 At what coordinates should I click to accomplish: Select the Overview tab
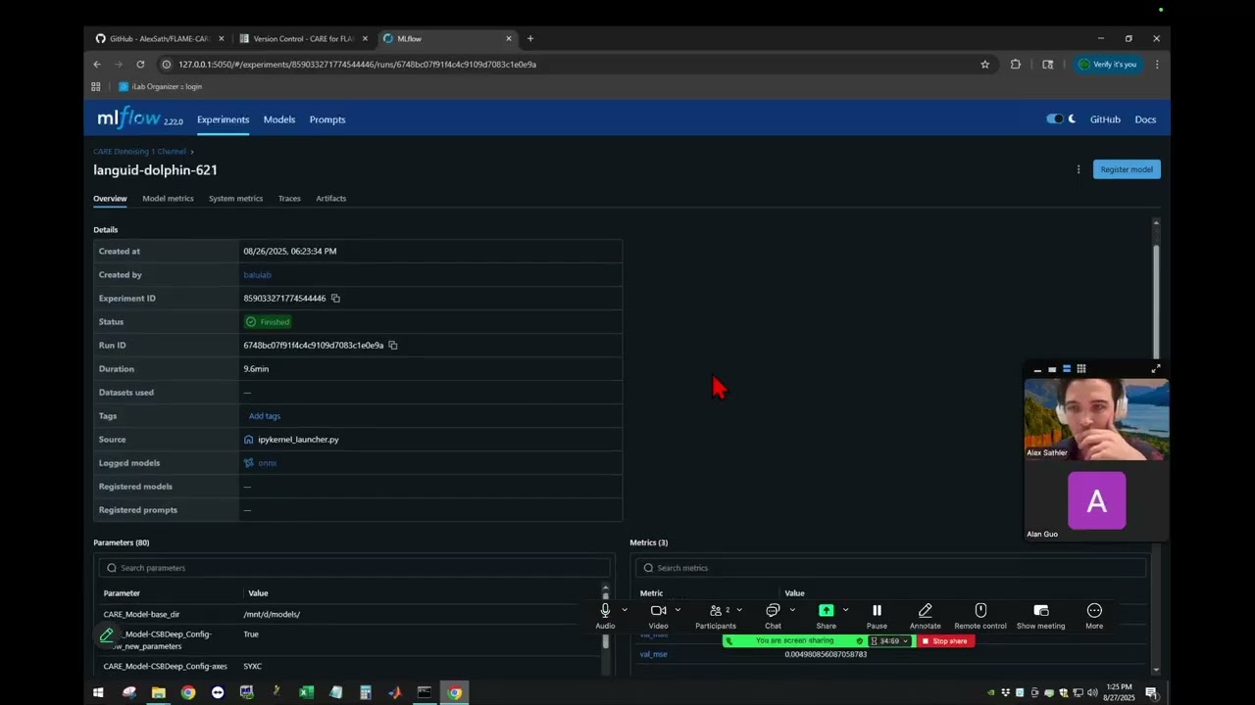click(110, 199)
